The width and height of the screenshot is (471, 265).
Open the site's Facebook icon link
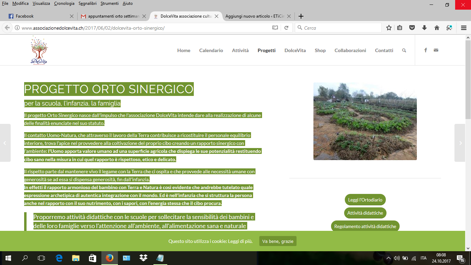pyautogui.click(x=426, y=50)
